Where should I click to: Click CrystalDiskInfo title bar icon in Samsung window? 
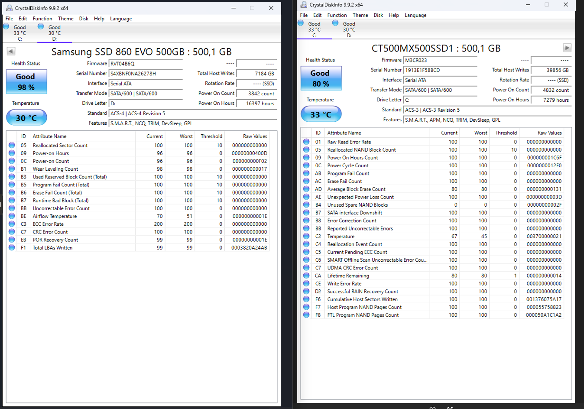click(x=9, y=8)
